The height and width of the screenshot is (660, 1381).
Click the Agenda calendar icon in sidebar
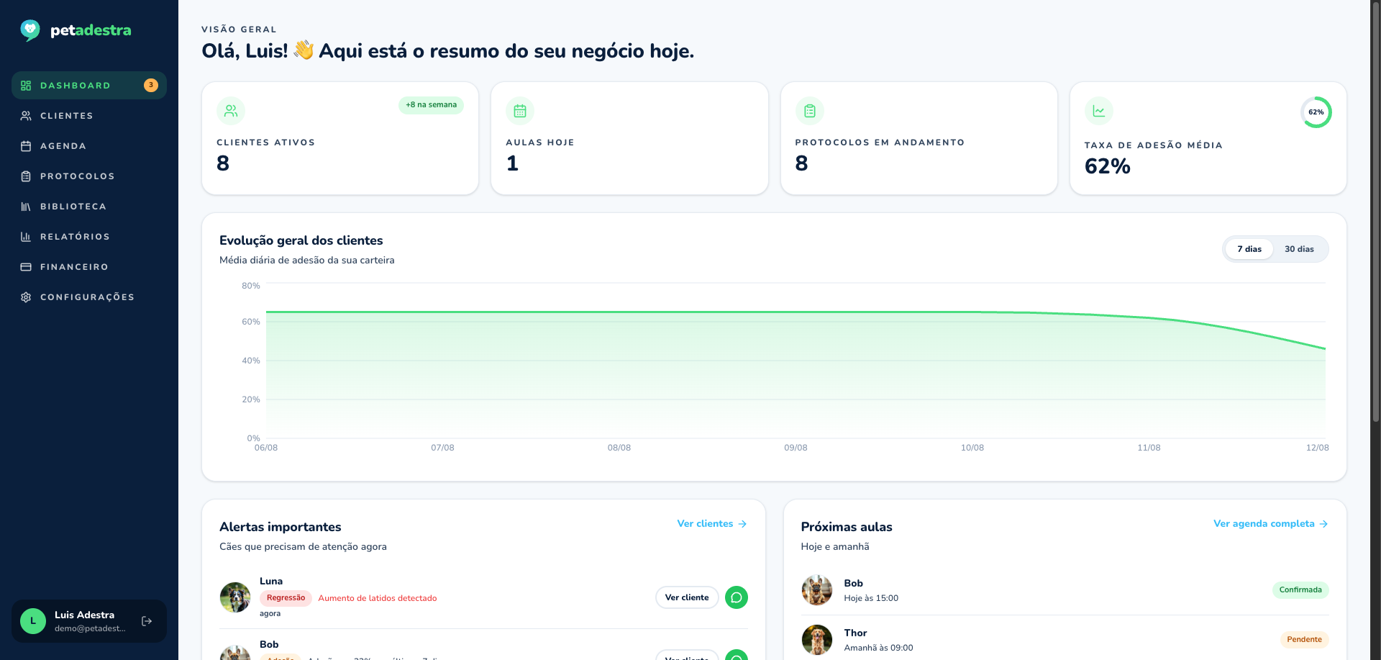pos(26,146)
